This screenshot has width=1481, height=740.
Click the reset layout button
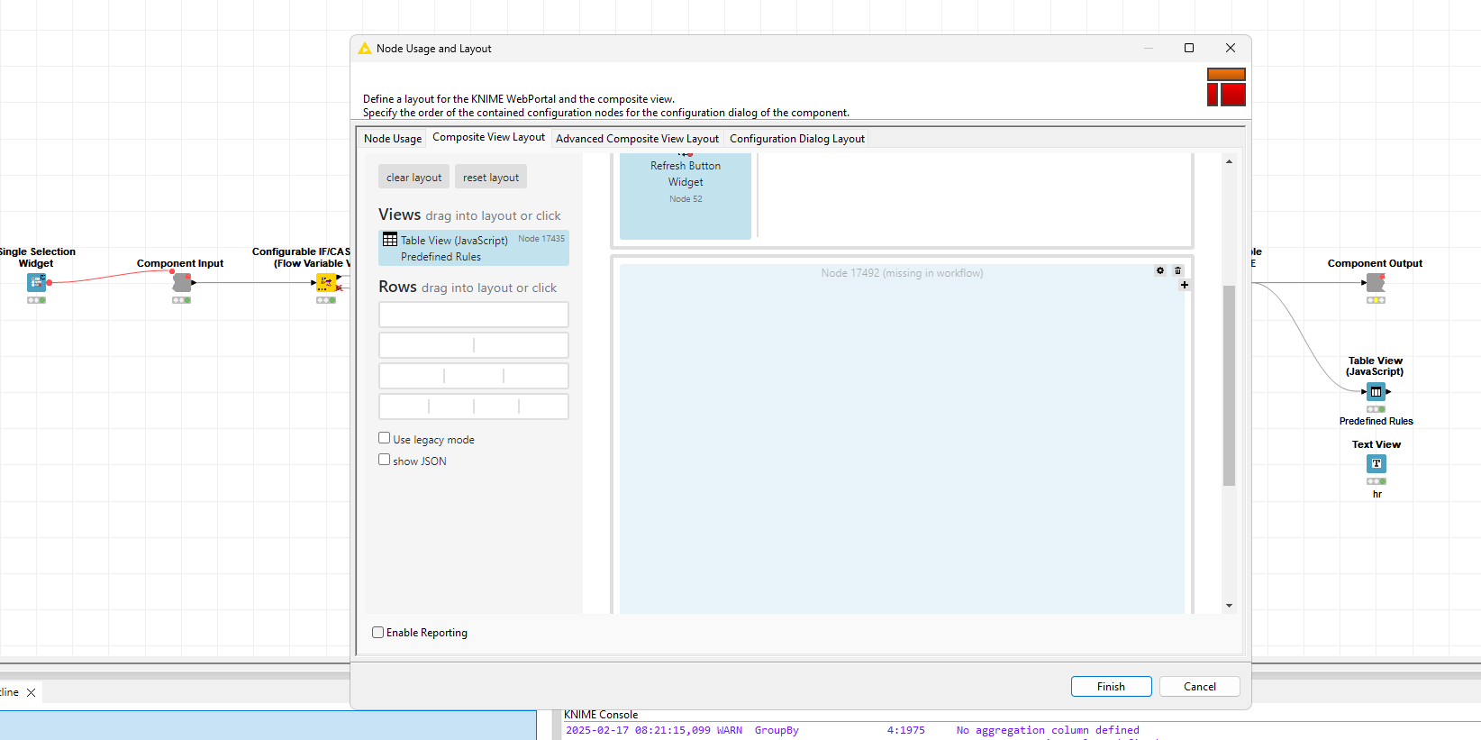[x=491, y=178]
